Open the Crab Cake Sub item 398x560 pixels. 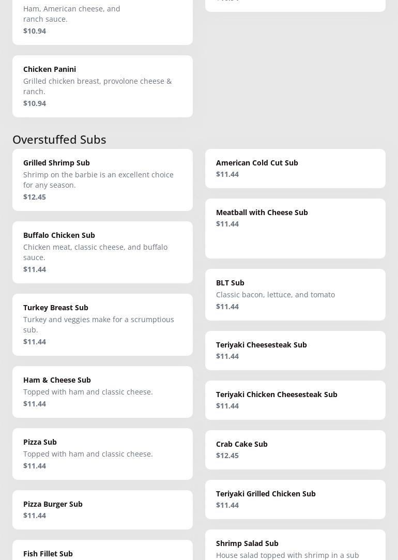[x=295, y=449]
